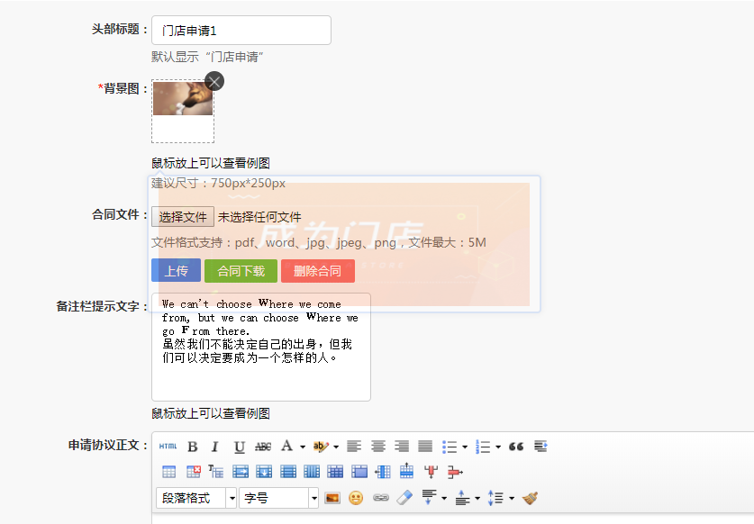Expand the font color dropdown arrow
This screenshot has width=754, height=524.
(303, 447)
